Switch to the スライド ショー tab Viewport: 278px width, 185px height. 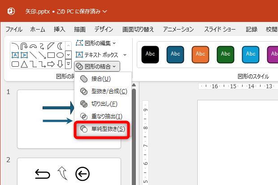(x=220, y=29)
